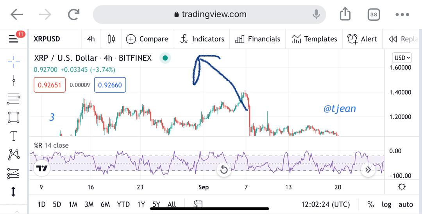Open the Indicators dialog

(202, 39)
